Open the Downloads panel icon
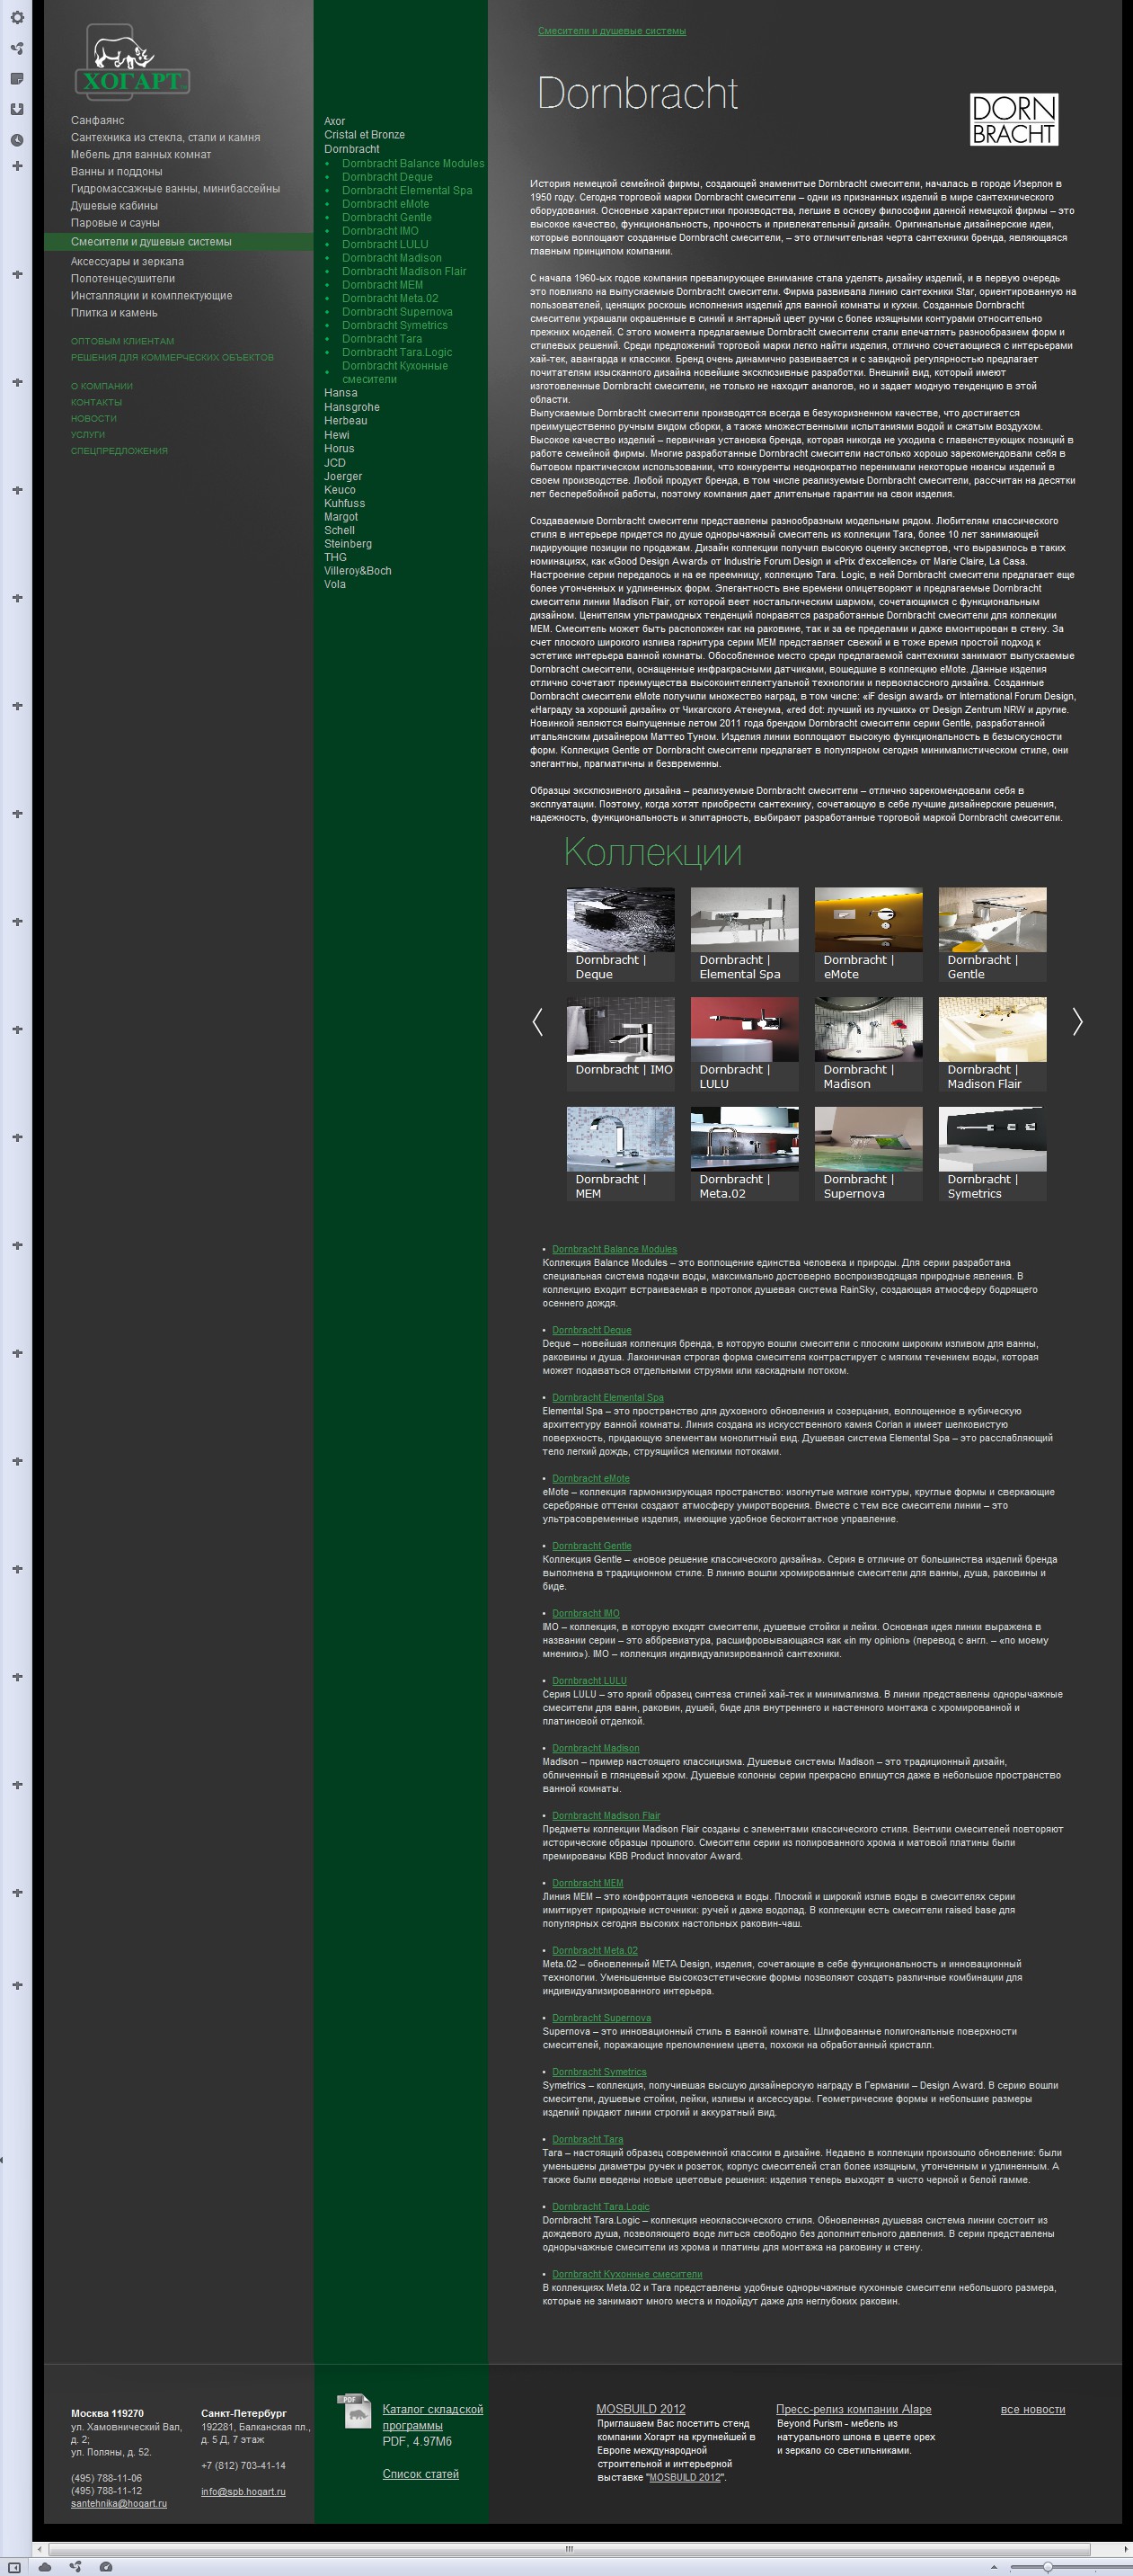 pos(17,109)
